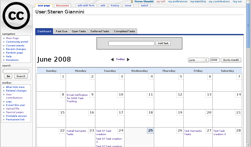Click user avatar icon beside Steren Giannini
Image resolution: width=251 pixels, height=147 pixels.
coord(132,2)
